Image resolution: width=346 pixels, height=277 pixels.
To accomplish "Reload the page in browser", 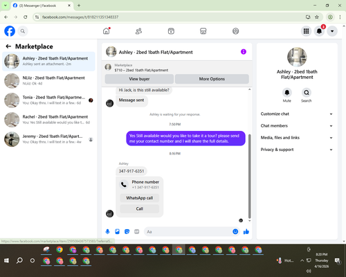I will point(26,17).
